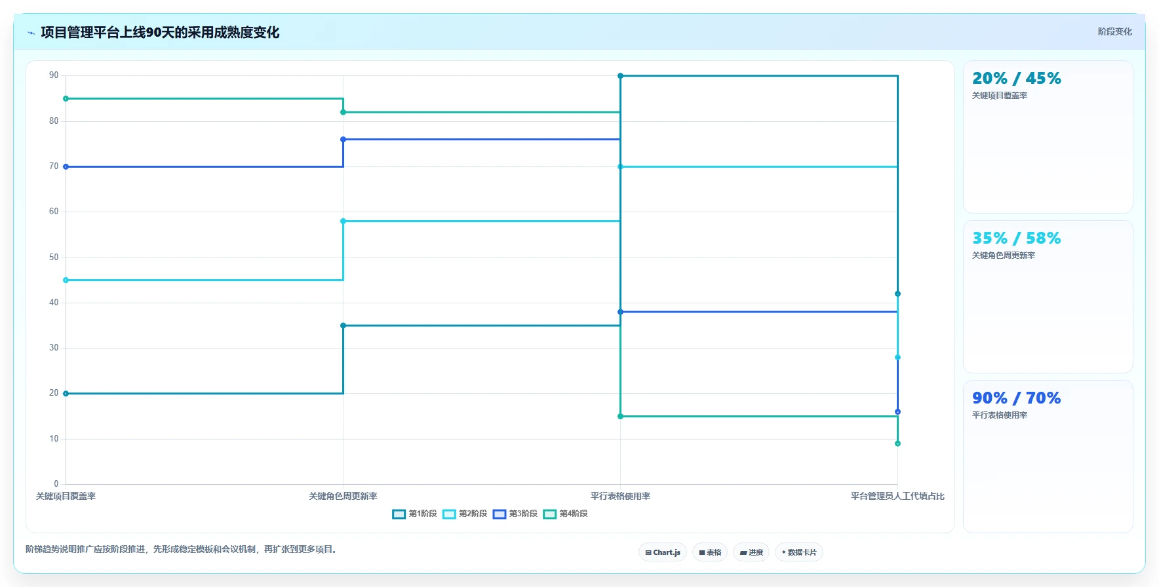The image size is (1159, 587).
Task: Click the 平台管理员人工代填占比 axis label
Action: pyautogui.click(x=897, y=497)
